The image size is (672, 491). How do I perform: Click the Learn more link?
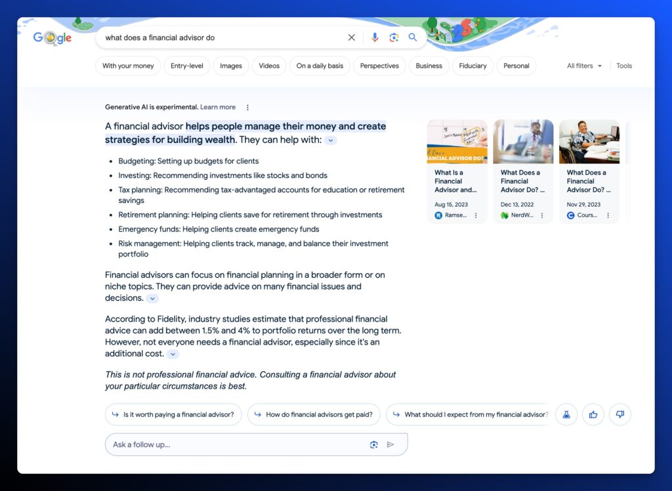[x=218, y=107]
